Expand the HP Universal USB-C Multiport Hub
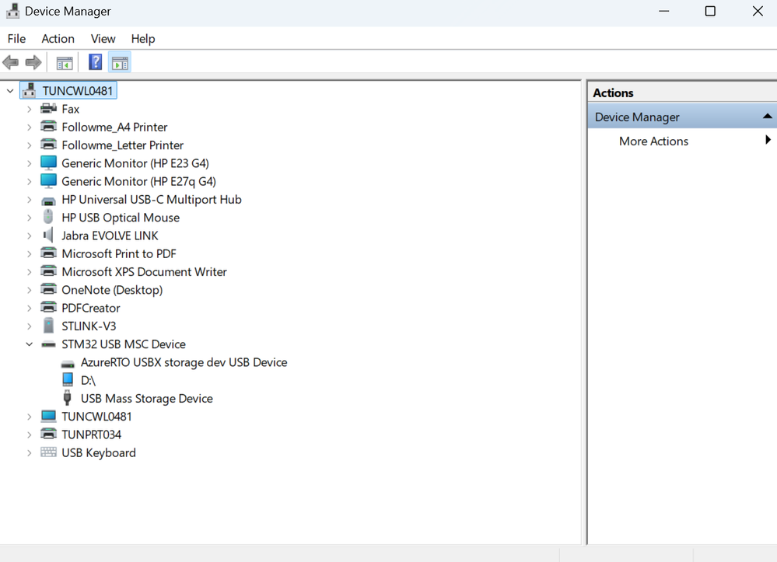 coord(30,200)
